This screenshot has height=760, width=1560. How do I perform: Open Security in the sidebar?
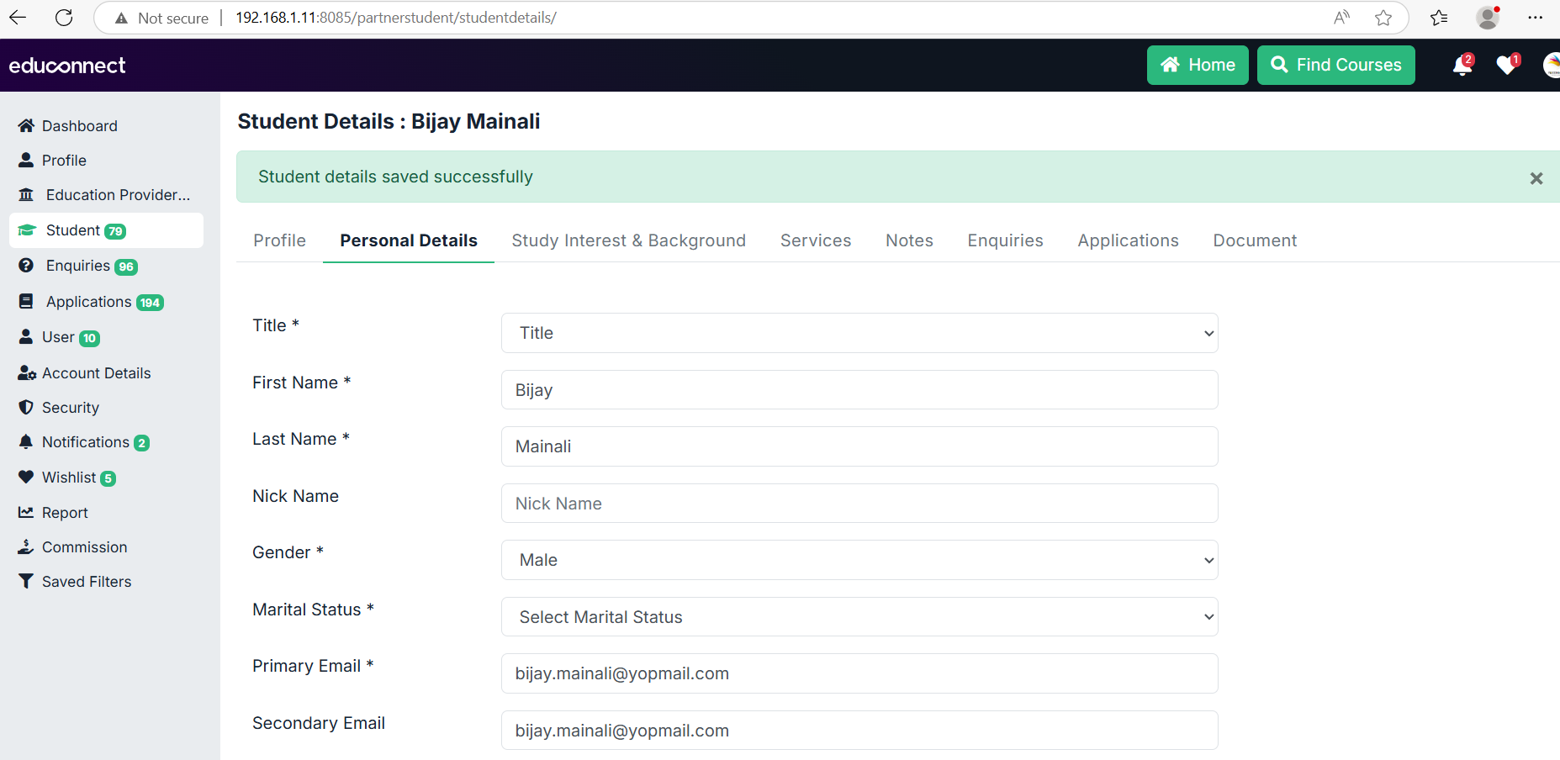click(x=70, y=408)
